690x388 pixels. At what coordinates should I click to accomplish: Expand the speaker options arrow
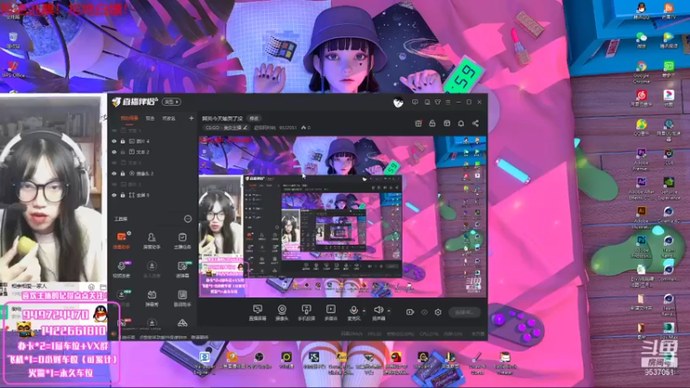389,311
